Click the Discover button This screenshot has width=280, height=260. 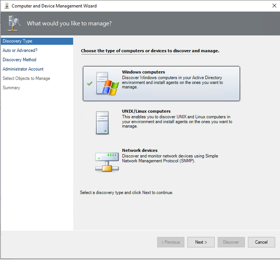(231, 242)
